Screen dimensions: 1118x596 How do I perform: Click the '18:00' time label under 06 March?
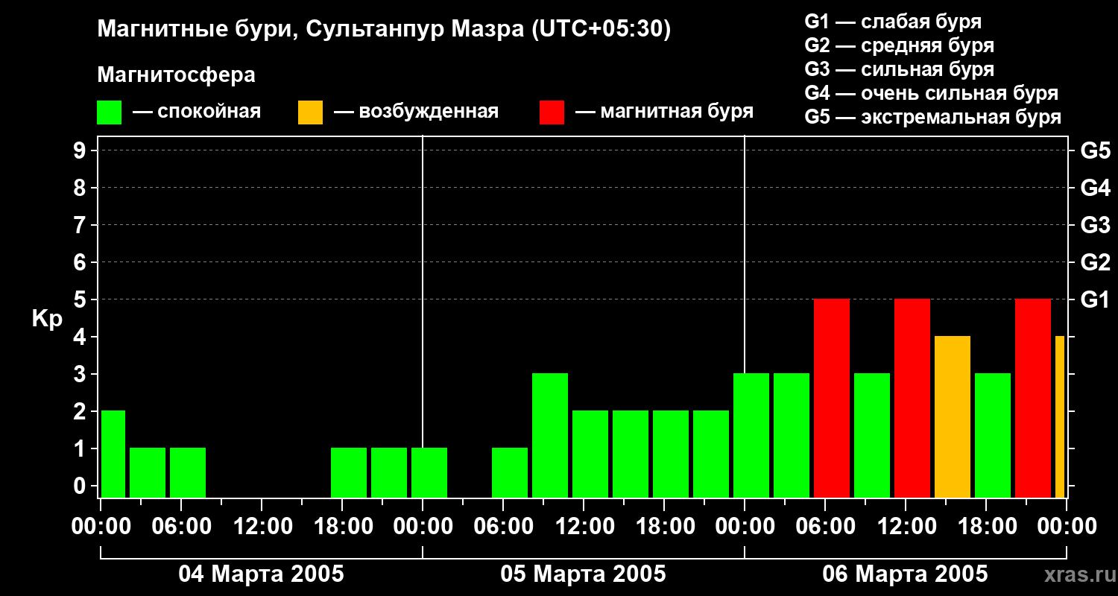(x=986, y=526)
